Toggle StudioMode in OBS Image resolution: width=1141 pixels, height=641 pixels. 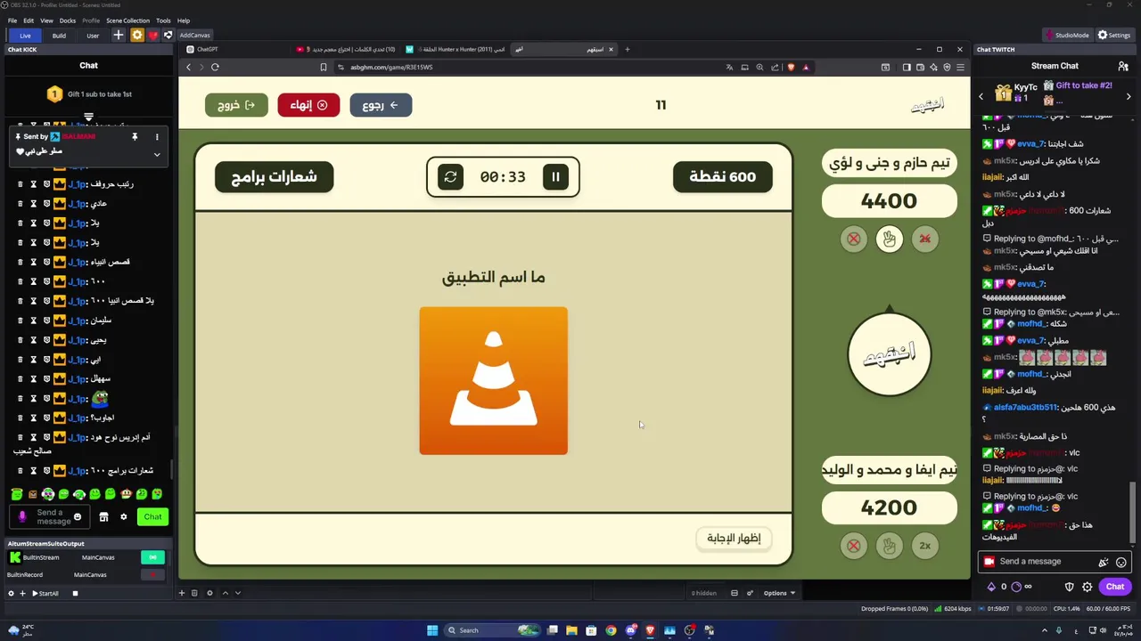[x=1066, y=36]
